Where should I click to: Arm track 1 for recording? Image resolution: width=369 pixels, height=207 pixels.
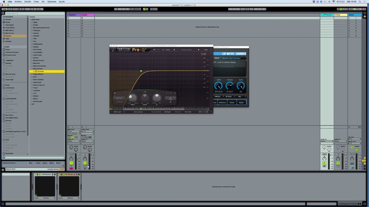coord(71,169)
